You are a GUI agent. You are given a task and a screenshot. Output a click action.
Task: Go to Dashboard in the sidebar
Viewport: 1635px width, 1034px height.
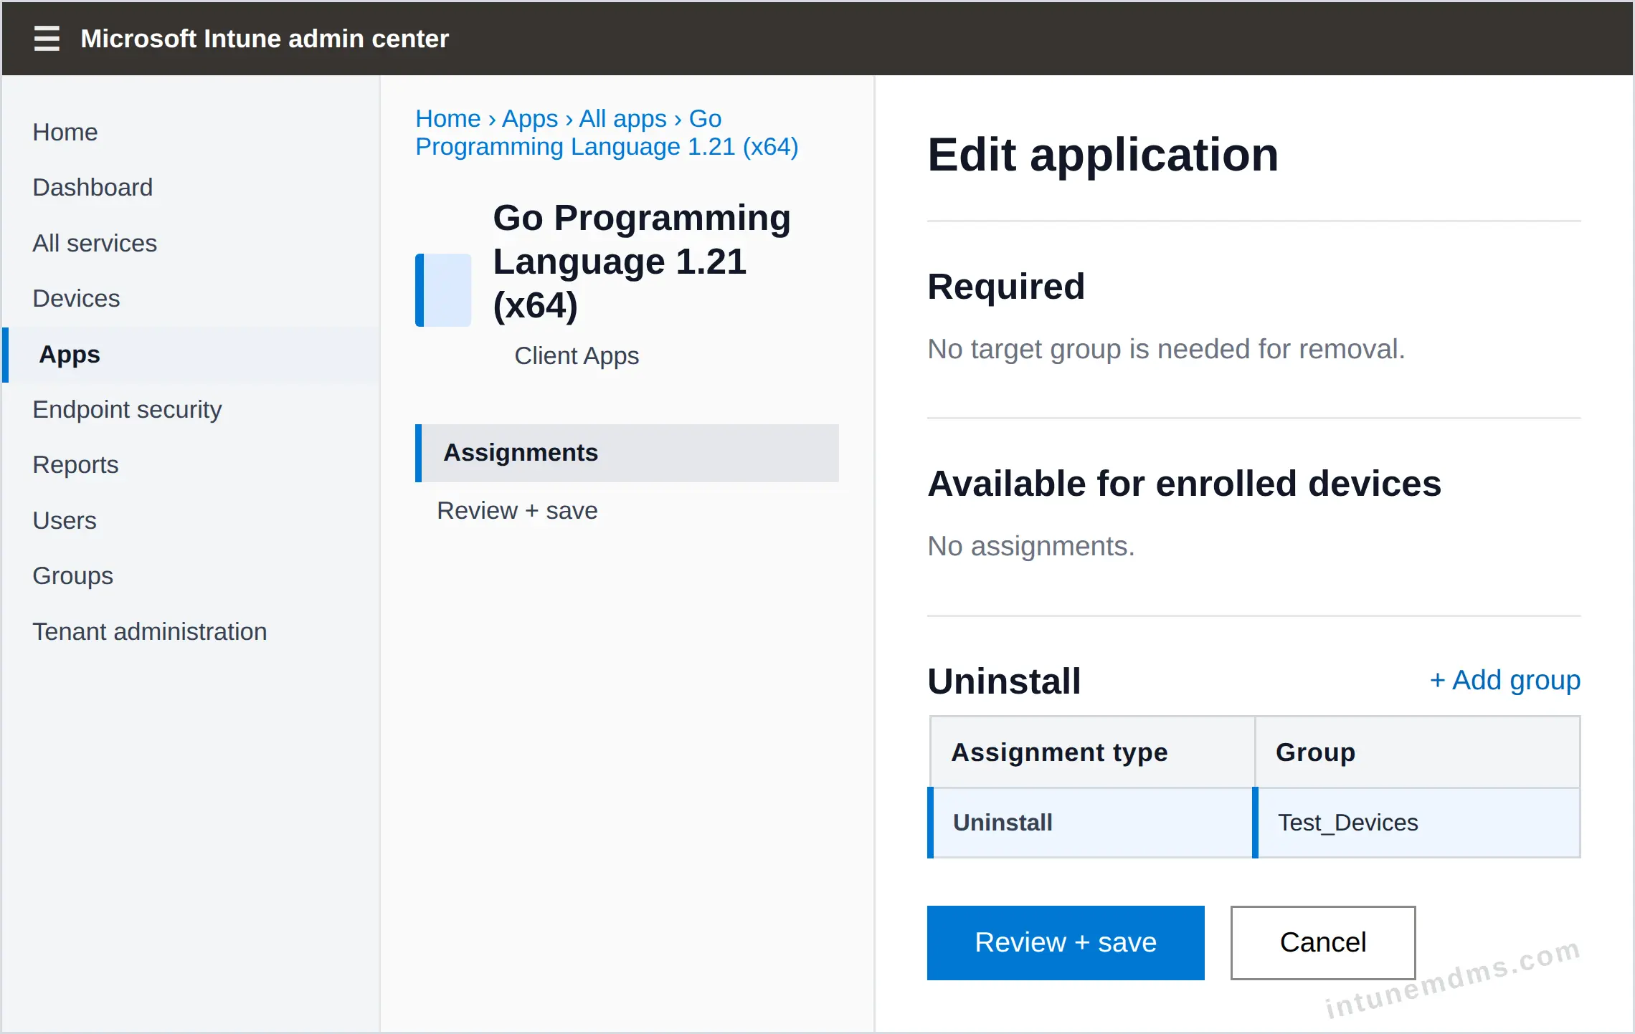93,187
